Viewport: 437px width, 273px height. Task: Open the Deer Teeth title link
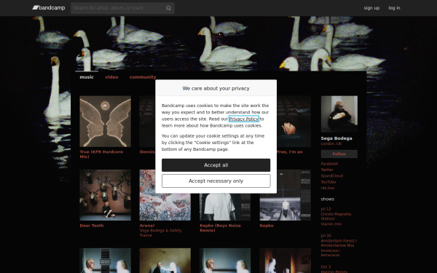(92, 226)
